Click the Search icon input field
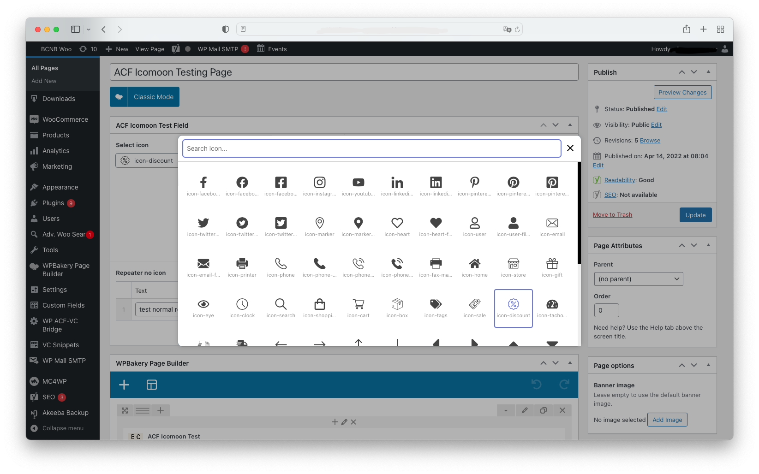This screenshot has height=474, width=759. (371, 148)
